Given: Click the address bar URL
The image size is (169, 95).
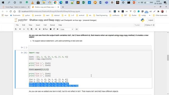Looking at the screenshot, I should tap(51, 11).
